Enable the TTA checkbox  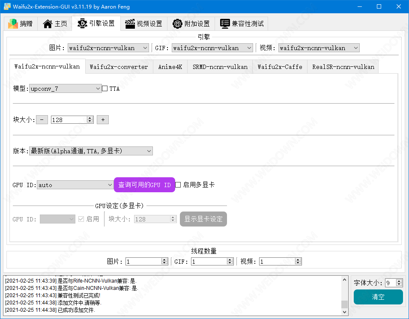click(x=105, y=89)
